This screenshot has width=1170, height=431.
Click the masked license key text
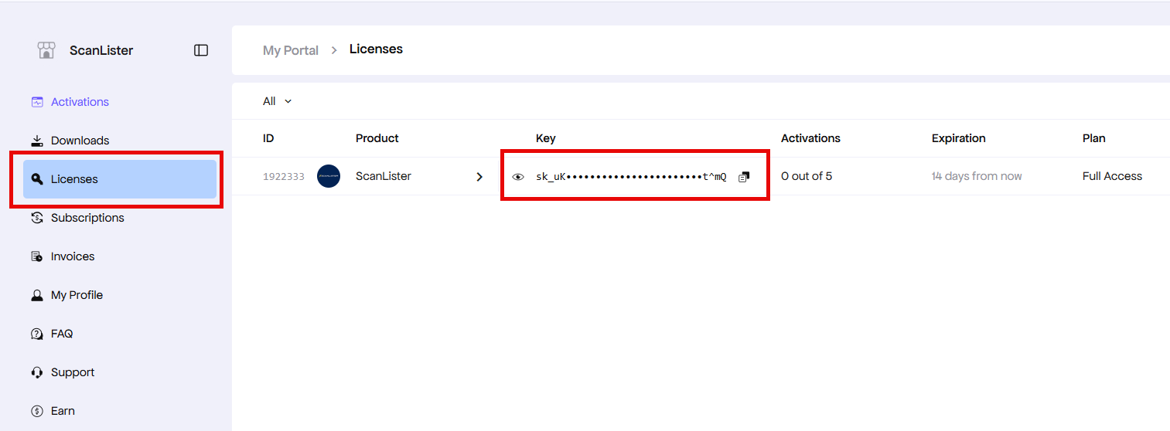point(631,177)
